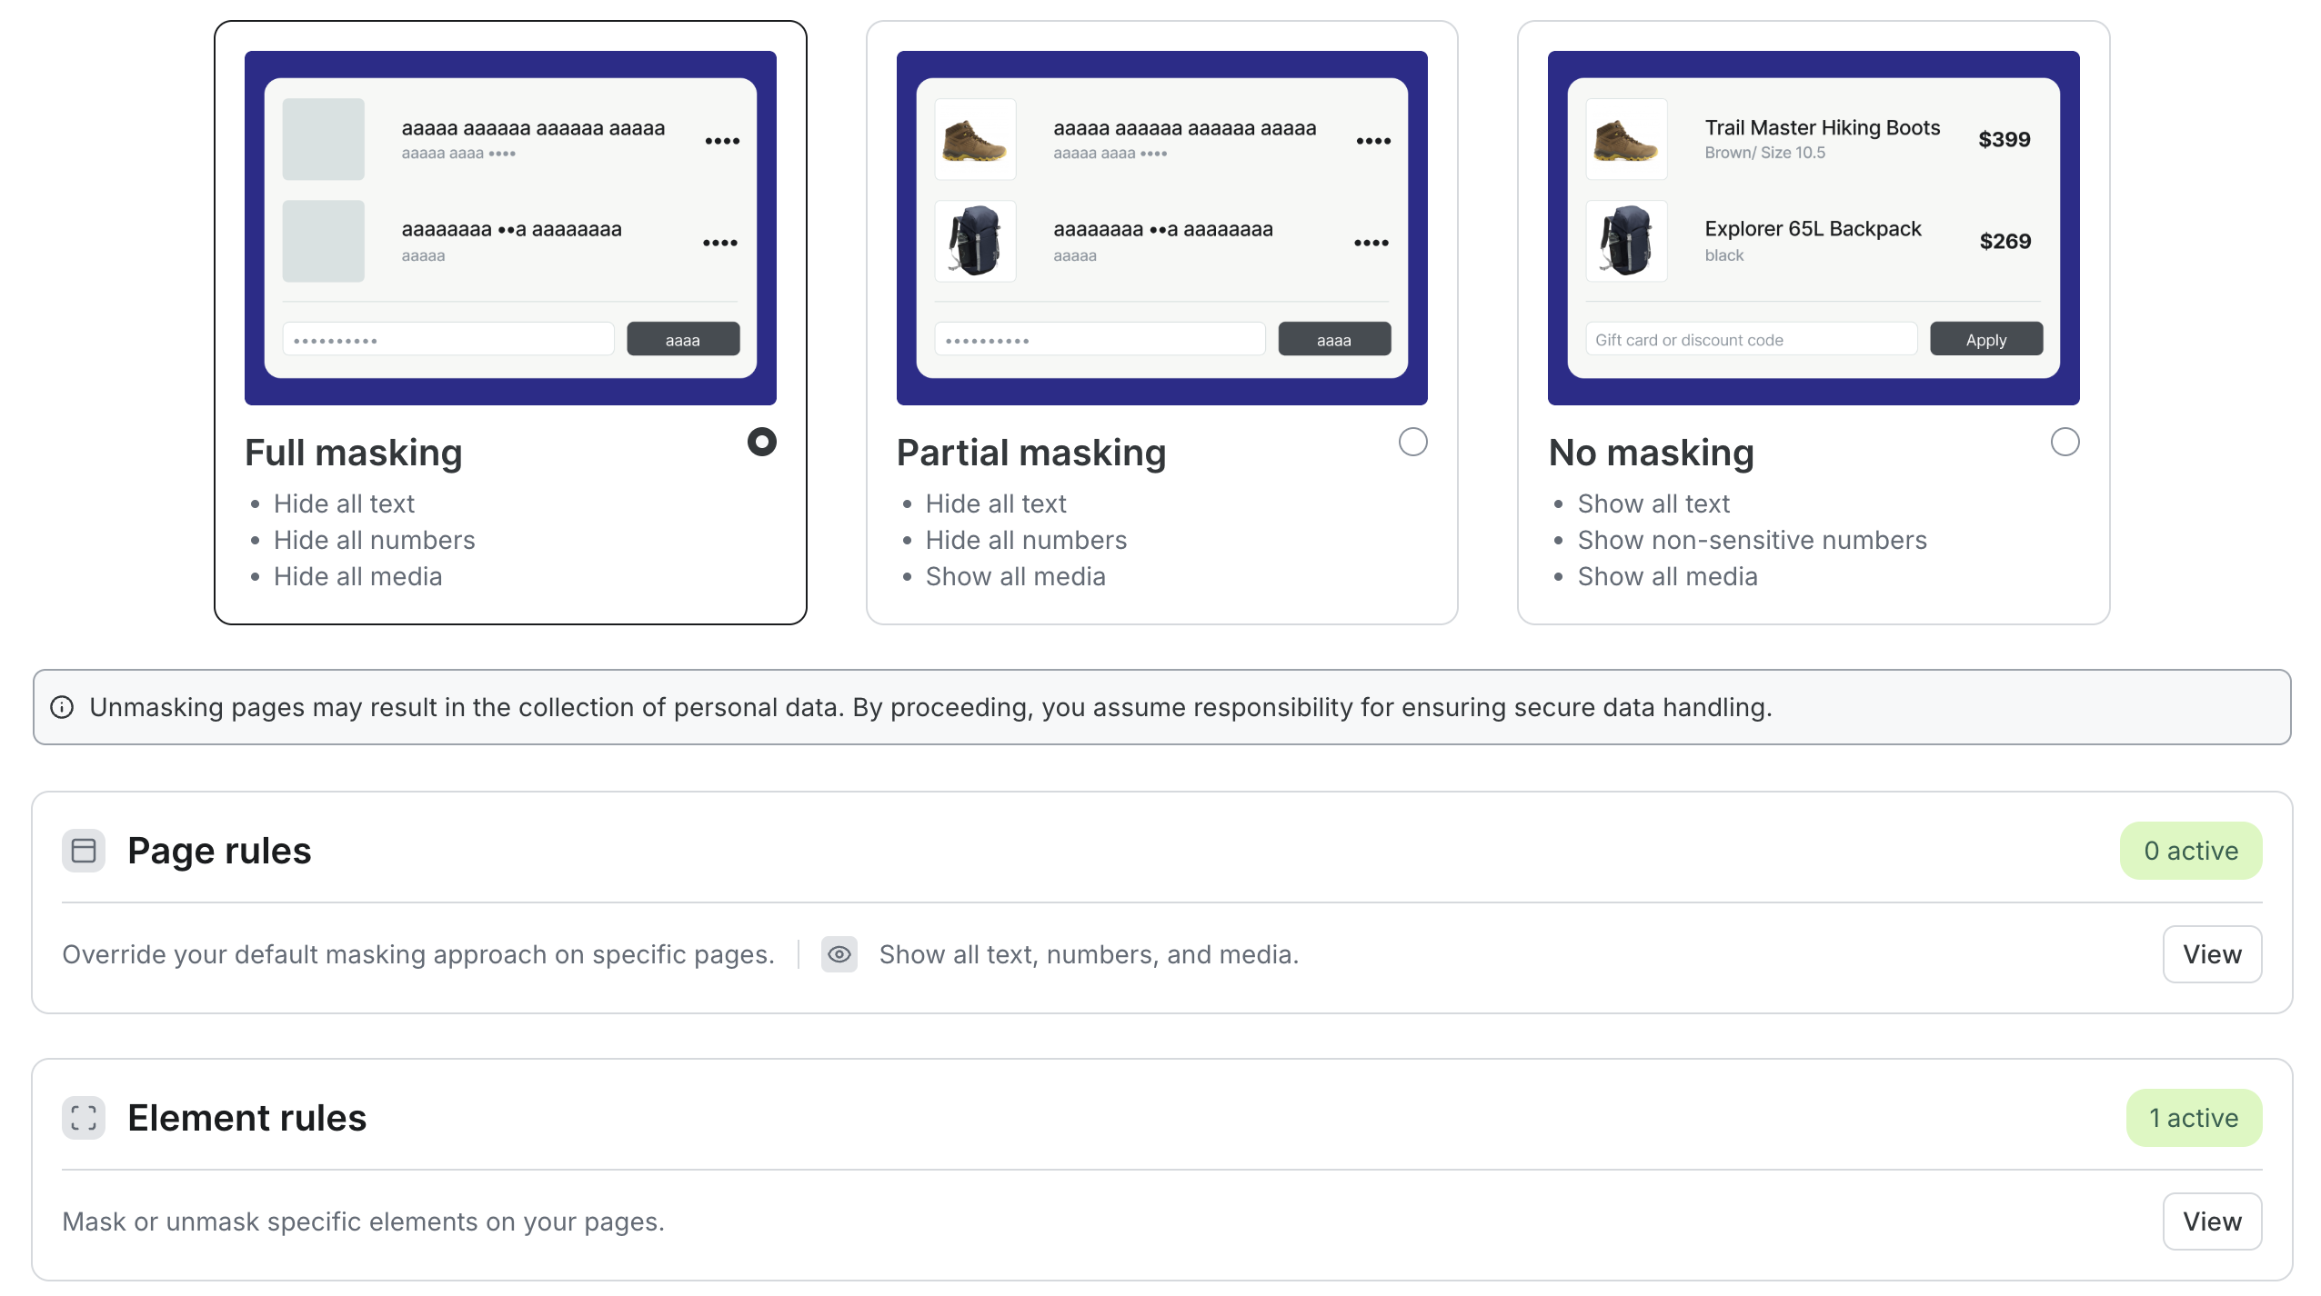Click the No masking heading

click(1651, 453)
